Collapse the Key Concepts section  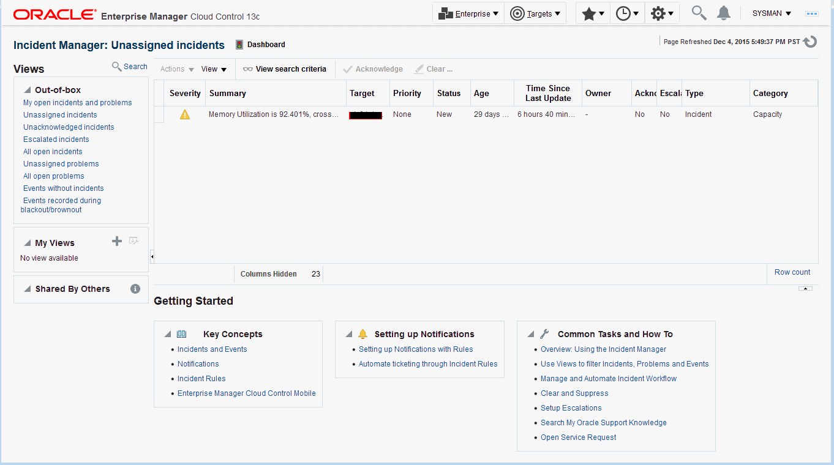coord(168,334)
